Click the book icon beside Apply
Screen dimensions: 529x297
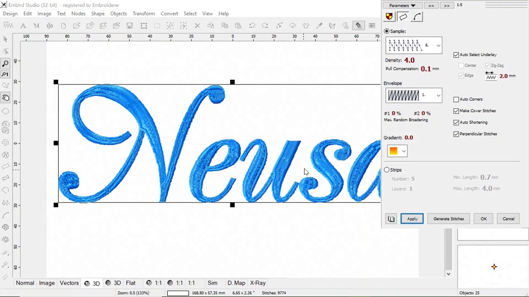(391, 219)
